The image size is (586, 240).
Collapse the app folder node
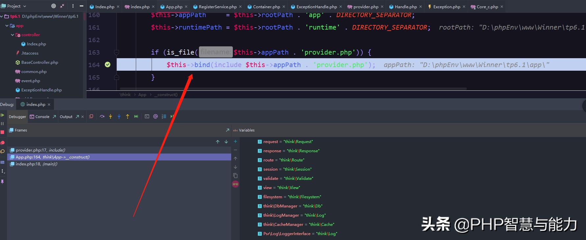[7, 26]
